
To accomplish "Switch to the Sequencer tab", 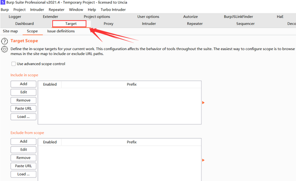I will coord(245,24).
